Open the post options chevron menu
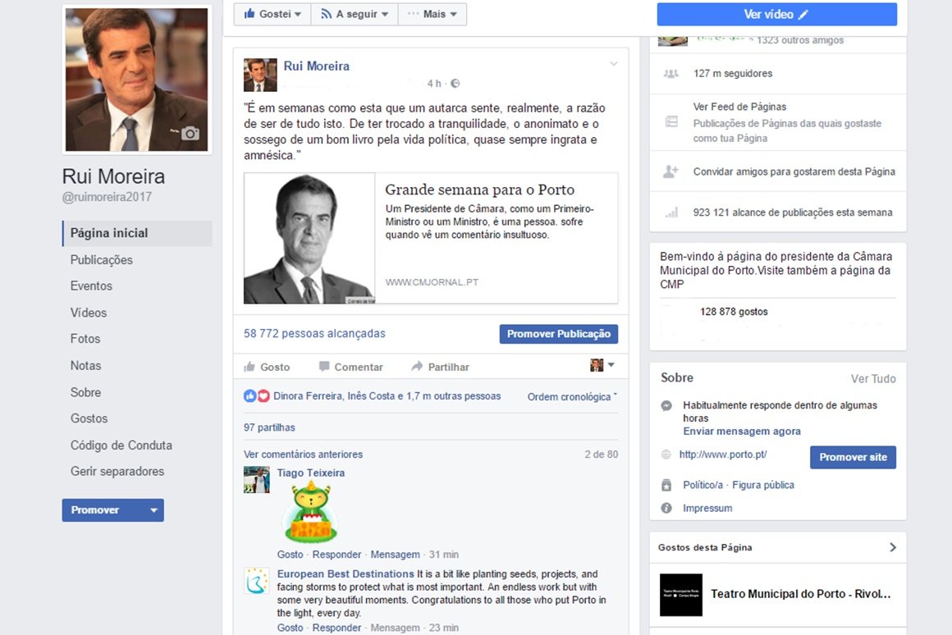Image resolution: width=952 pixels, height=635 pixels. click(x=613, y=64)
